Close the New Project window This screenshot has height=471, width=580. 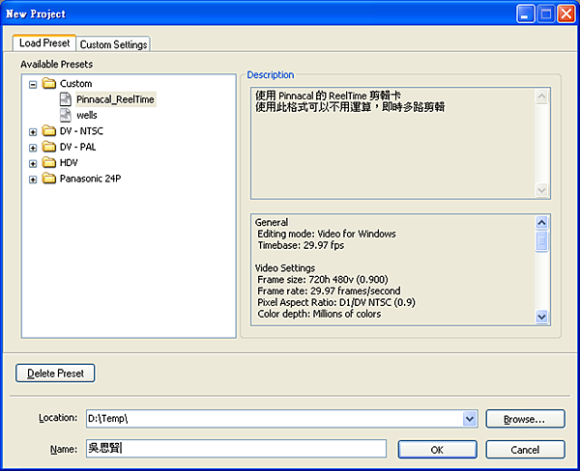point(566,14)
